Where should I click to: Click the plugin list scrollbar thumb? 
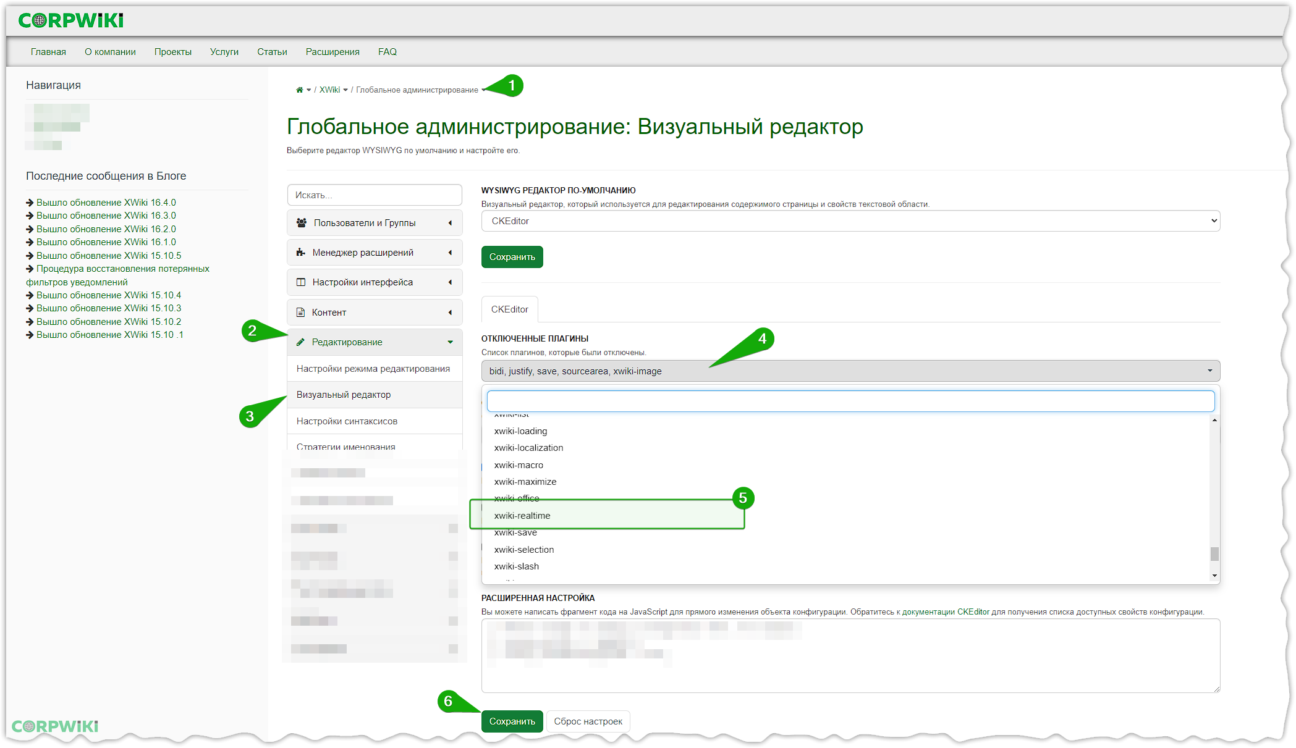click(x=1214, y=554)
